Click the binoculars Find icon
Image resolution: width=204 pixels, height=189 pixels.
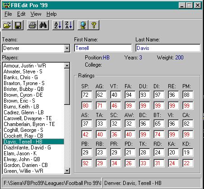43,25
